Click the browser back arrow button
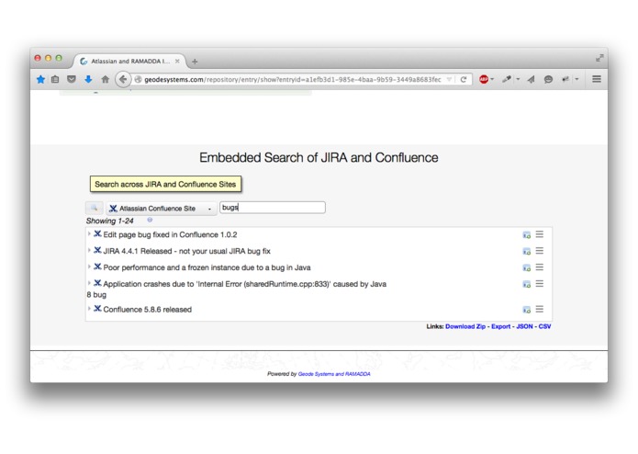638x454 pixels. tap(123, 79)
